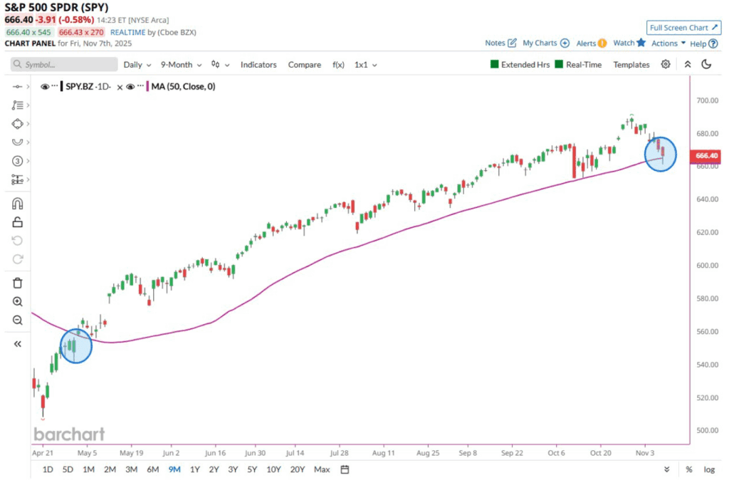The image size is (729, 480).
Task: Click the magnet snap tool
Action: pyautogui.click(x=18, y=204)
